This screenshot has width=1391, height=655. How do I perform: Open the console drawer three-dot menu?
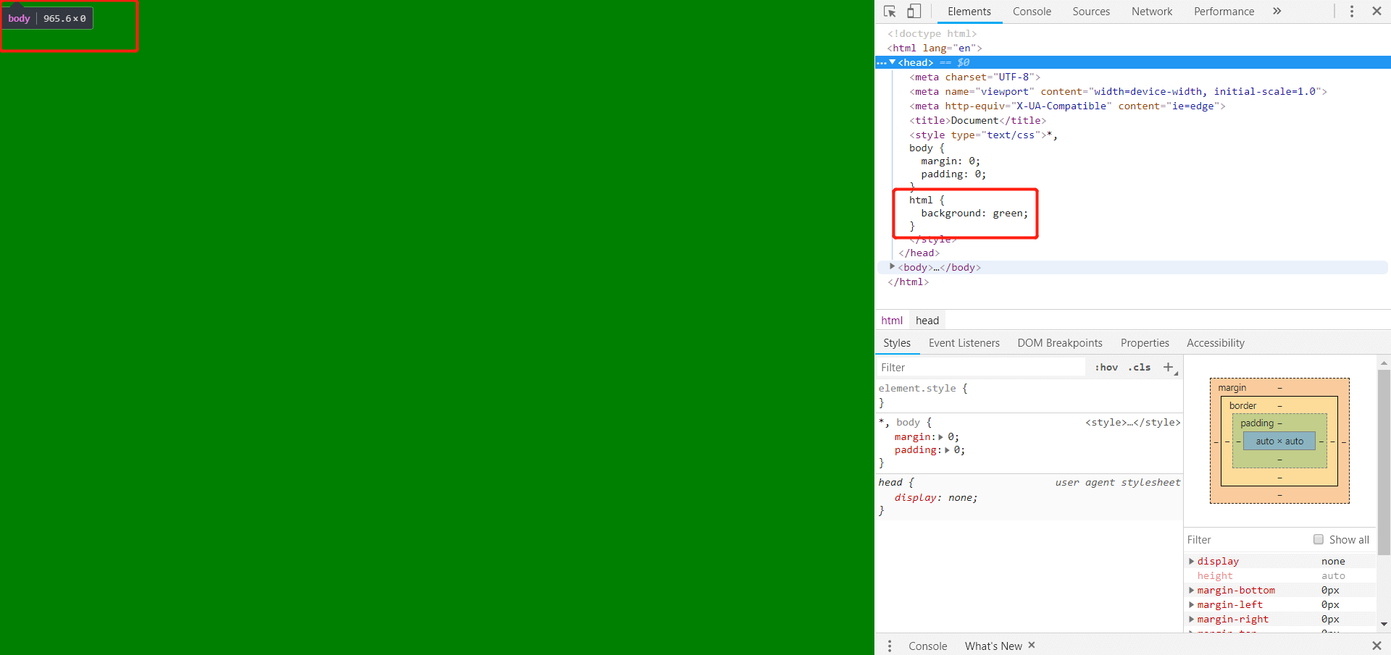coord(890,646)
